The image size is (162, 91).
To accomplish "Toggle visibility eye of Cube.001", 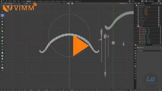I will 160,28.
